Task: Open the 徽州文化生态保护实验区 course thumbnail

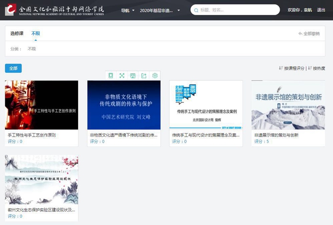Action: pyautogui.click(x=41, y=179)
